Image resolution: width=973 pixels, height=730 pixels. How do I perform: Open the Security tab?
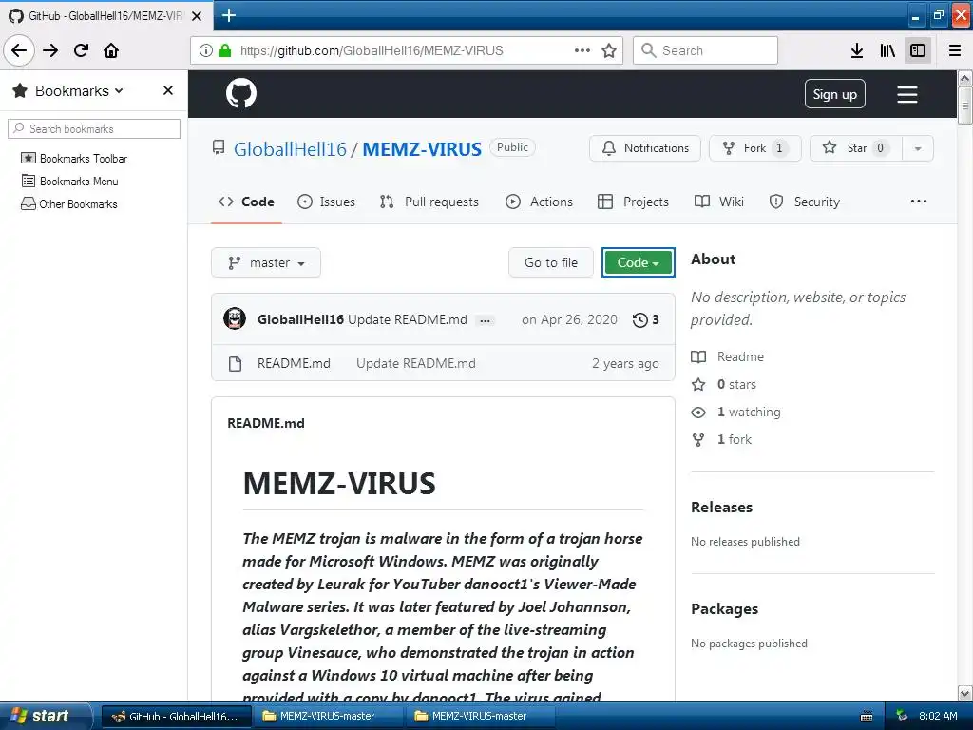point(804,202)
